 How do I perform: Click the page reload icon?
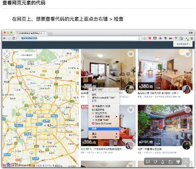coord(14,38)
